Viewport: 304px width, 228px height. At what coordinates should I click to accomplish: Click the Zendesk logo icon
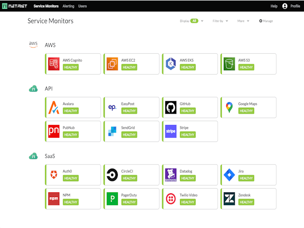(x=229, y=199)
